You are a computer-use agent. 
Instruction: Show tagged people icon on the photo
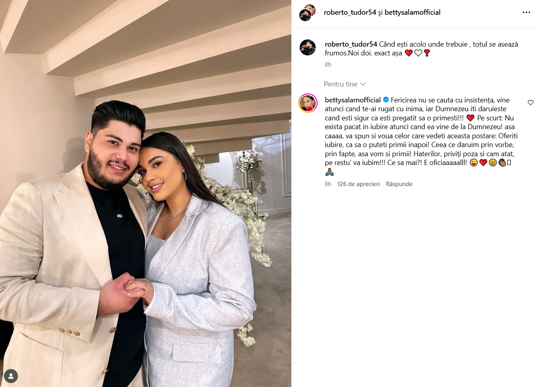point(11,376)
